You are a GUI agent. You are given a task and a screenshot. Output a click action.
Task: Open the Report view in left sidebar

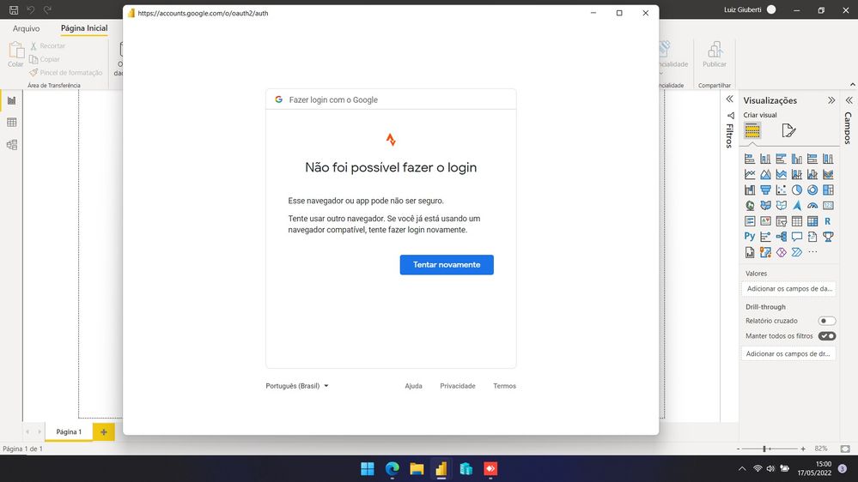11,100
